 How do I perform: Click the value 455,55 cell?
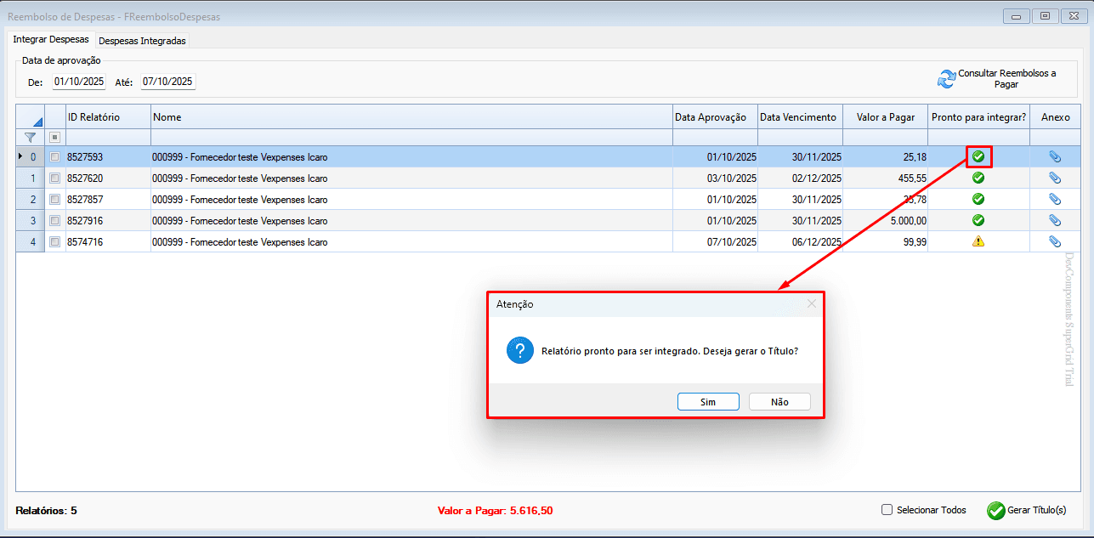coord(885,178)
